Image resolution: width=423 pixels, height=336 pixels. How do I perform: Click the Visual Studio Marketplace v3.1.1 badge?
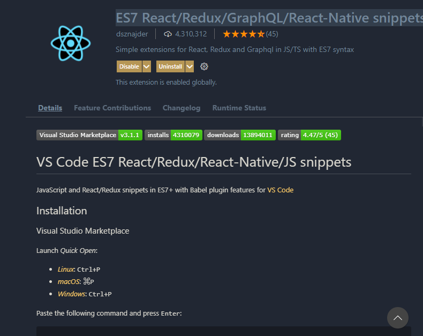tap(89, 135)
